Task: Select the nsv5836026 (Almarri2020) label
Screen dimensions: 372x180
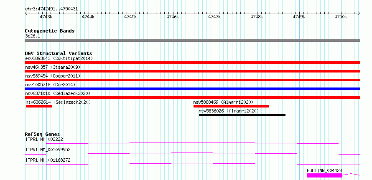Action: tap(229, 111)
